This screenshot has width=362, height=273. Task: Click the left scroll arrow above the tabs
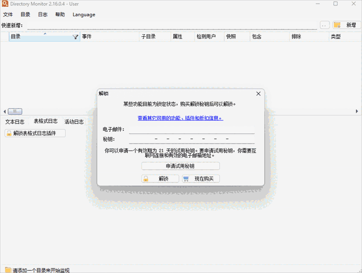pyautogui.click(x=5, y=111)
